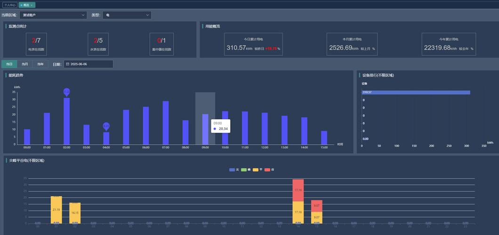Click the 12:00 bar in 能耗趋势 chart
The image size is (499, 235).
point(265,129)
